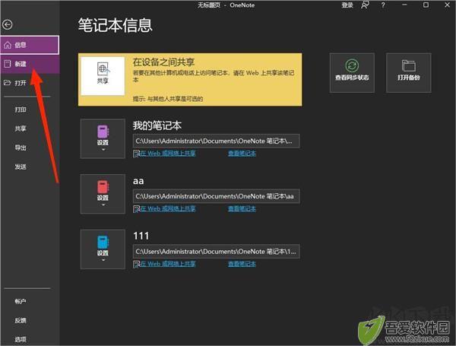The width and height of the screenshot is (456, 346).
Task: Open the 发送 (Send) sidebar item
Action: point(21,167)
